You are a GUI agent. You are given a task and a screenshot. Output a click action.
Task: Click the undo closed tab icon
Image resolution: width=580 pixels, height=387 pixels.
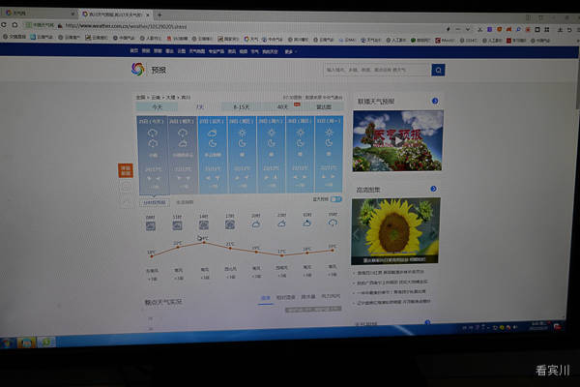coord(569,30)
